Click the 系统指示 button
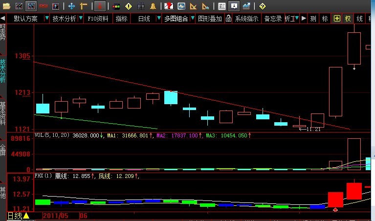Image resolution: width=375 pixels, height=221 pixels. (246, 19)
